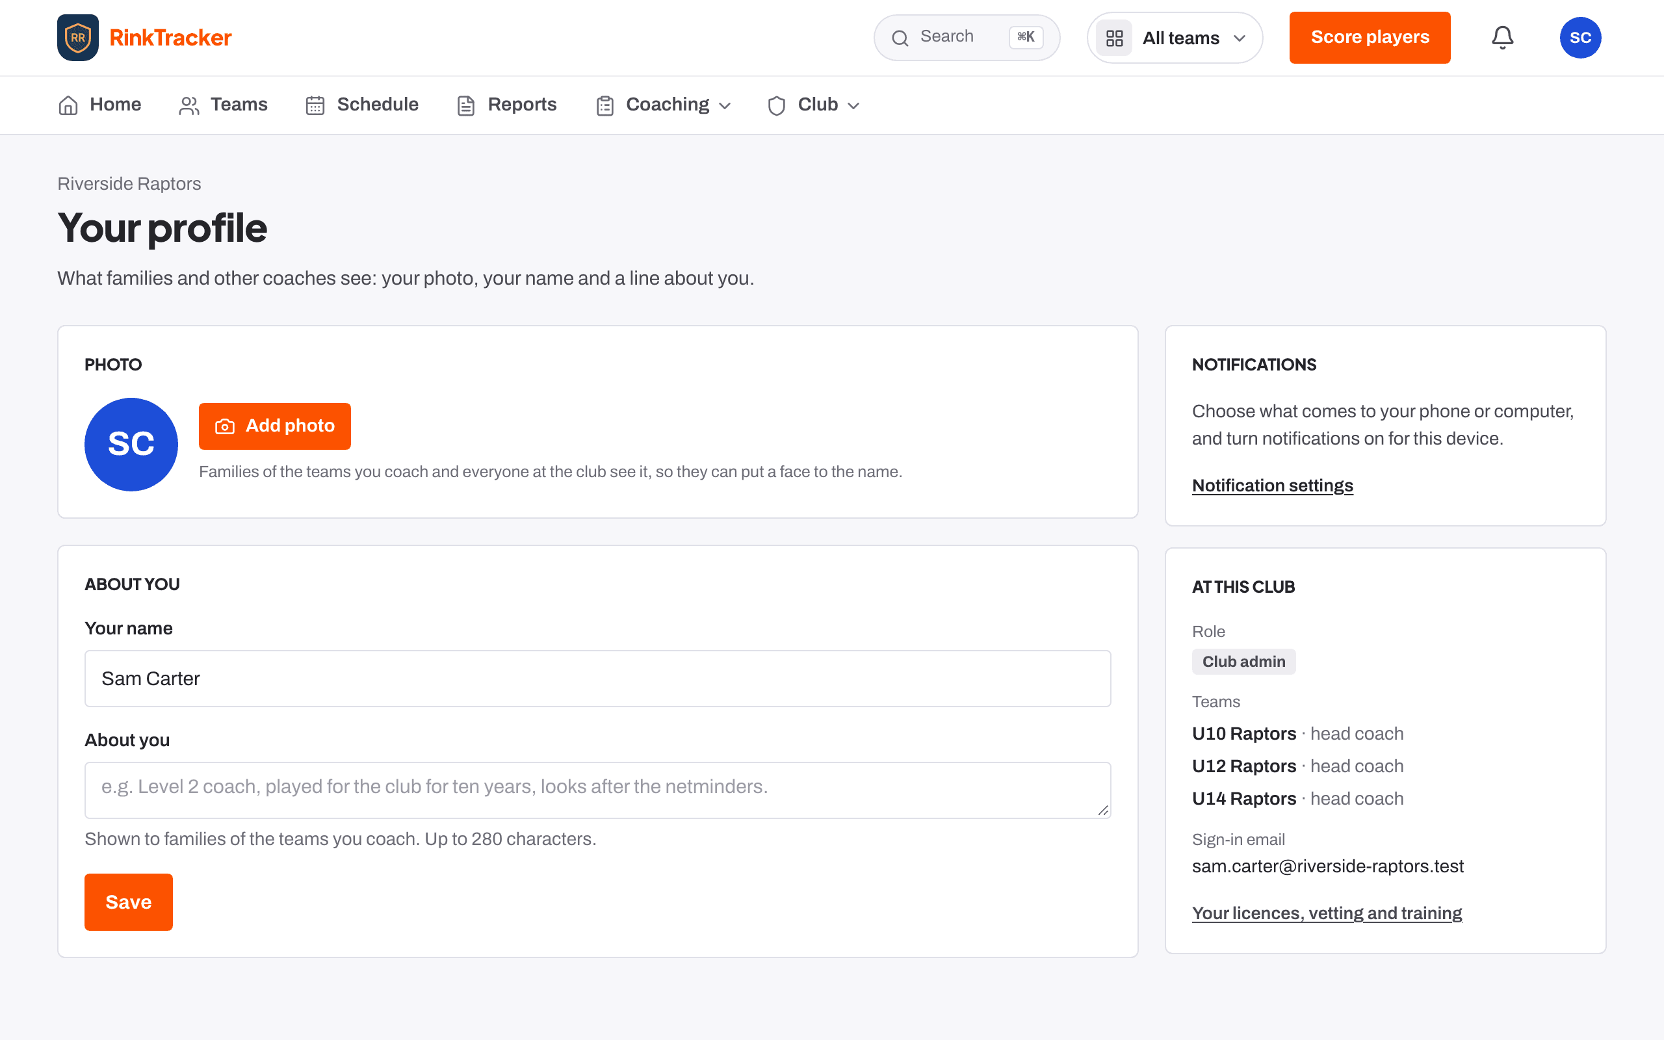Click the Club admin role badge
Screen dimensions: 1664x1040
pyautogui.click(x=1243, y=662)
